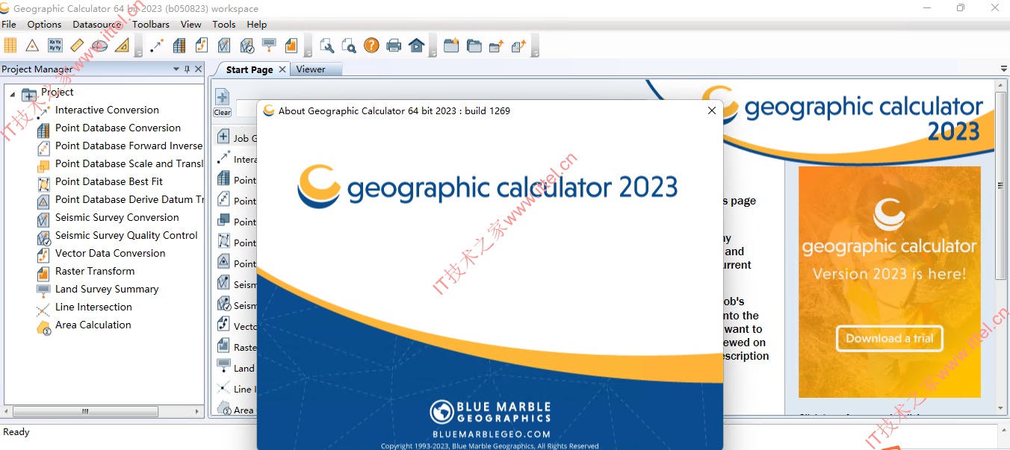
Task: Click the Clear button on Start Page
Action: [x=223, y=102]
